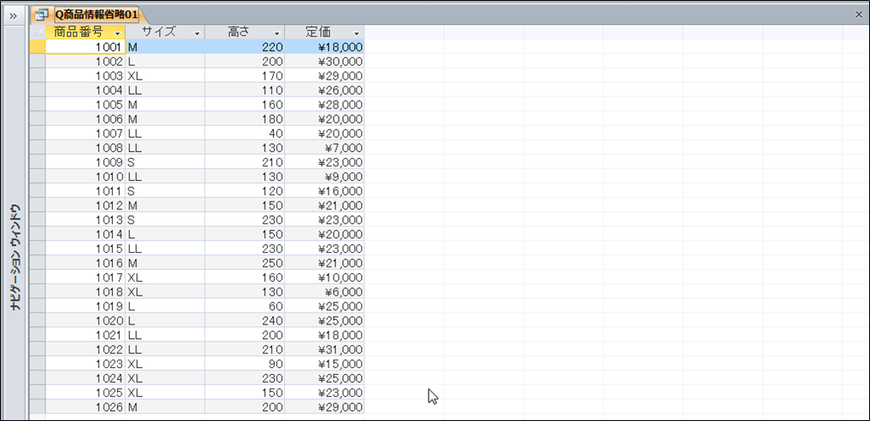The image size is (870, 421).
Task: Click the 商品番号 cell containing 1005
Action: pyautogui.click(x=86, y=104)
